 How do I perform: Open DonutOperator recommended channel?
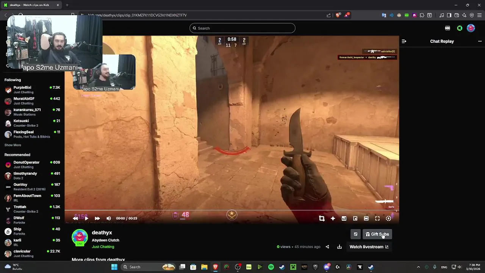[x=32, y=165]
